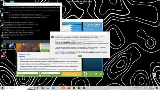The height and width of the screenshot is (90, 160).
Task: Click the ENG language indicator
Action: coord(145,88)
